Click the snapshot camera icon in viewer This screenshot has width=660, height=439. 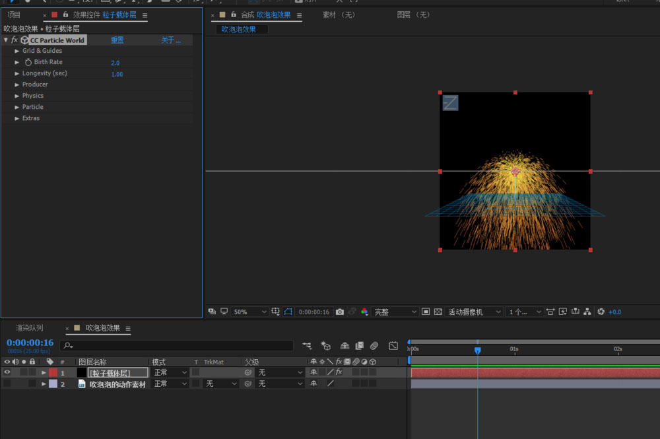click(x=339, y=312)
